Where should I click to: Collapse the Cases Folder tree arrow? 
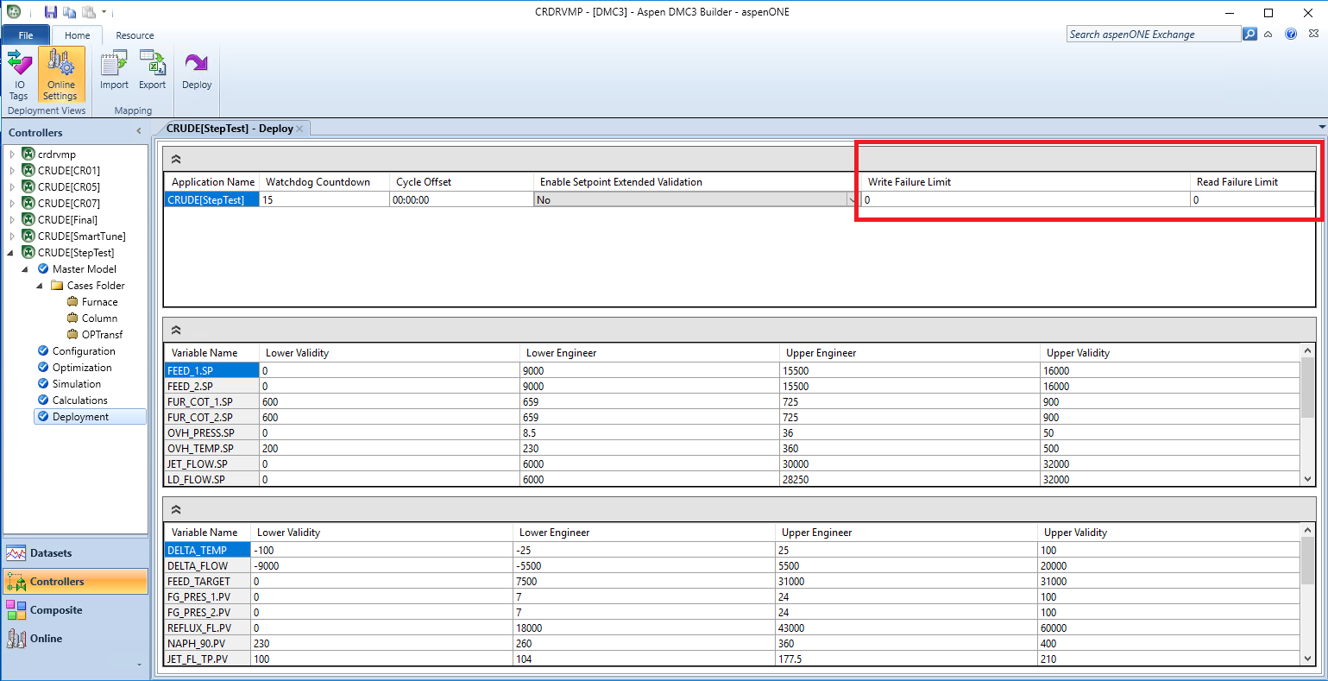40,286
